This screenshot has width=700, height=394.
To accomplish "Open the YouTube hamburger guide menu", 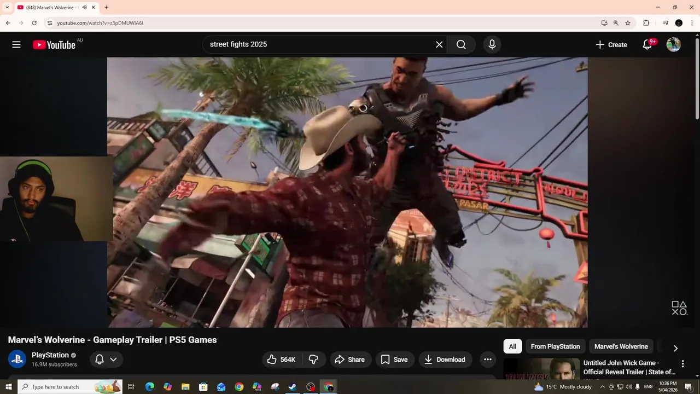I will click(16, 45).
